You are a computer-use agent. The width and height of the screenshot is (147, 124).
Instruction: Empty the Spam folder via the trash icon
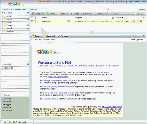coord(28,25)
